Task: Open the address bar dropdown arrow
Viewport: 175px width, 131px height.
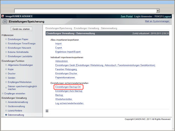Action: (x=158, y=11)
